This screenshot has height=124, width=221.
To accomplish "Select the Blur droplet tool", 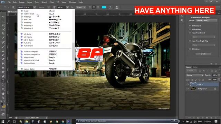I will click(x=3, y=68).
